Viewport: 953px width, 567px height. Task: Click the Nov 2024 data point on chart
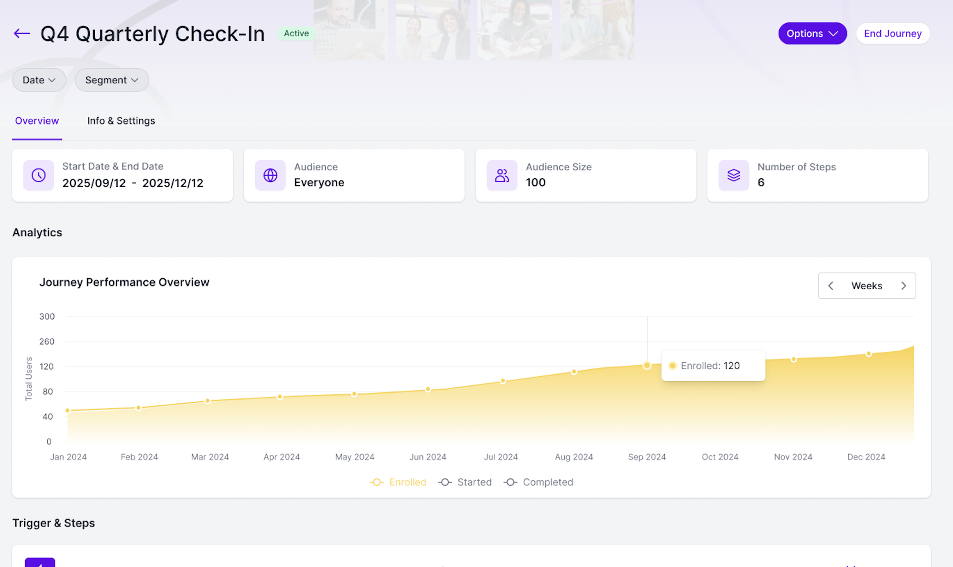point(793,360)
